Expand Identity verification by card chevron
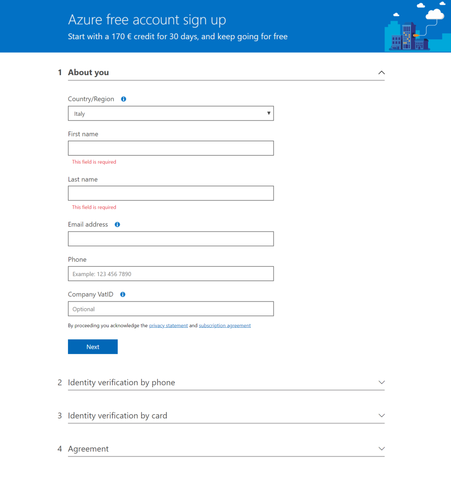 coord(381,416)
